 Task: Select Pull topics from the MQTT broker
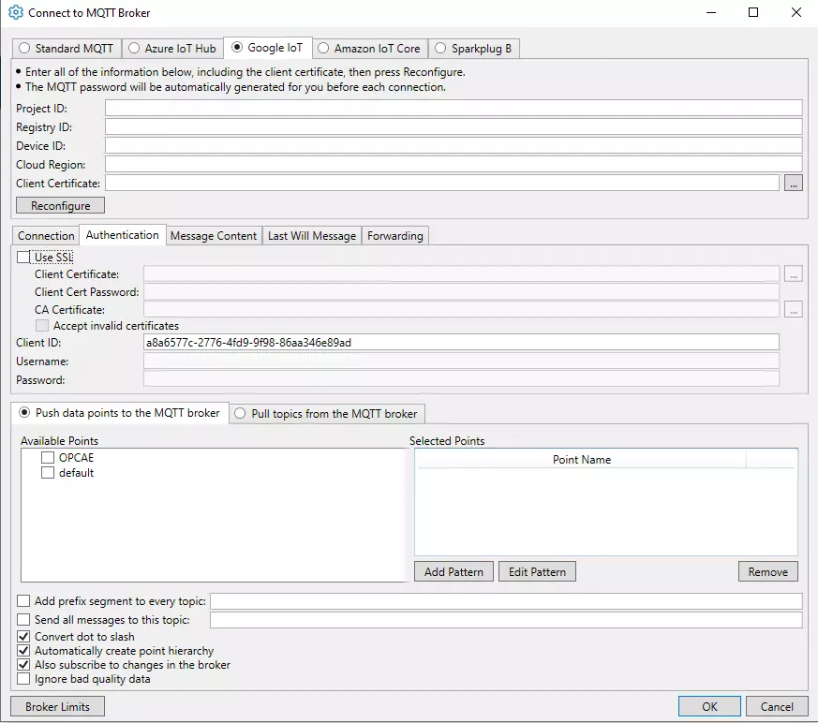327,414
